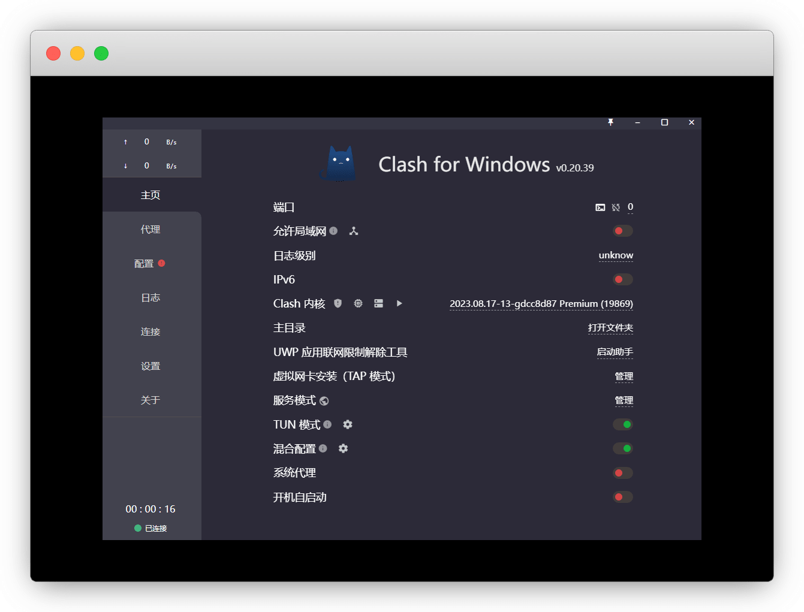Image resolution: width=804 pixels, height=612 pixels.
Task: Open the 日志 sidebar tab
Action: point(152,297)
